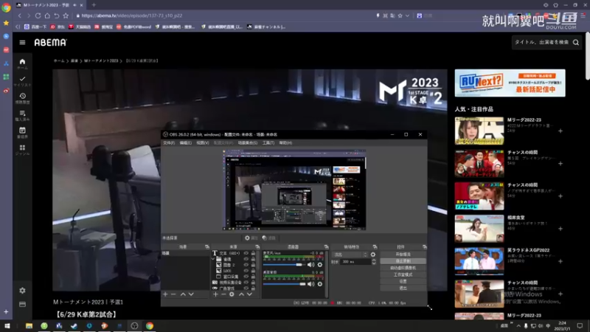Bookmark this page with star icon
The image size is (590, 332).
[66, 15]
